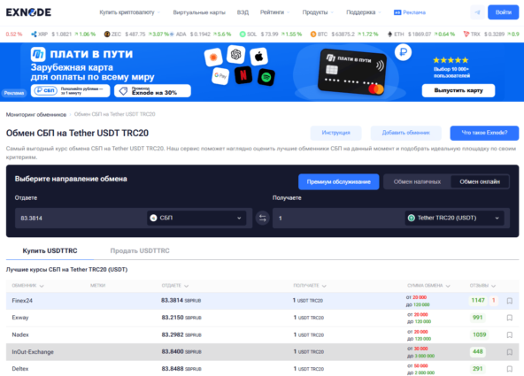Select Обмен онлайн mode

pos(480,181)
